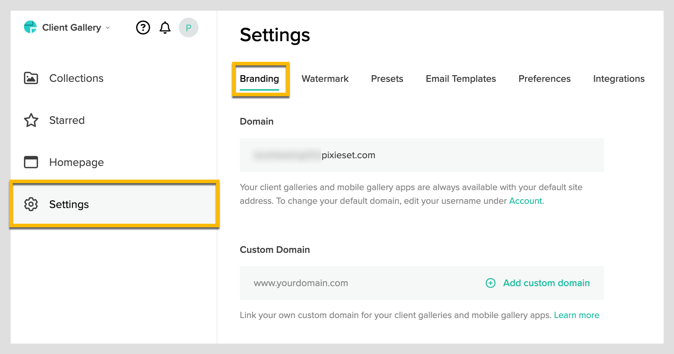674x354 pixels.
Task: Switch to the Watermark tab
Action: point(325,79)
